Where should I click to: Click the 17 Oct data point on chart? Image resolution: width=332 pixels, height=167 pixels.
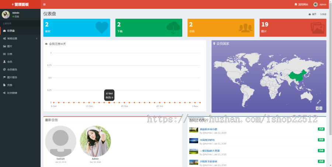pos(109,102)
